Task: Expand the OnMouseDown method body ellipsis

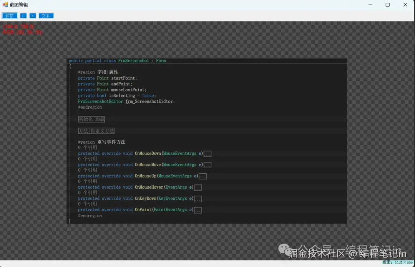Action: (207, 154)
